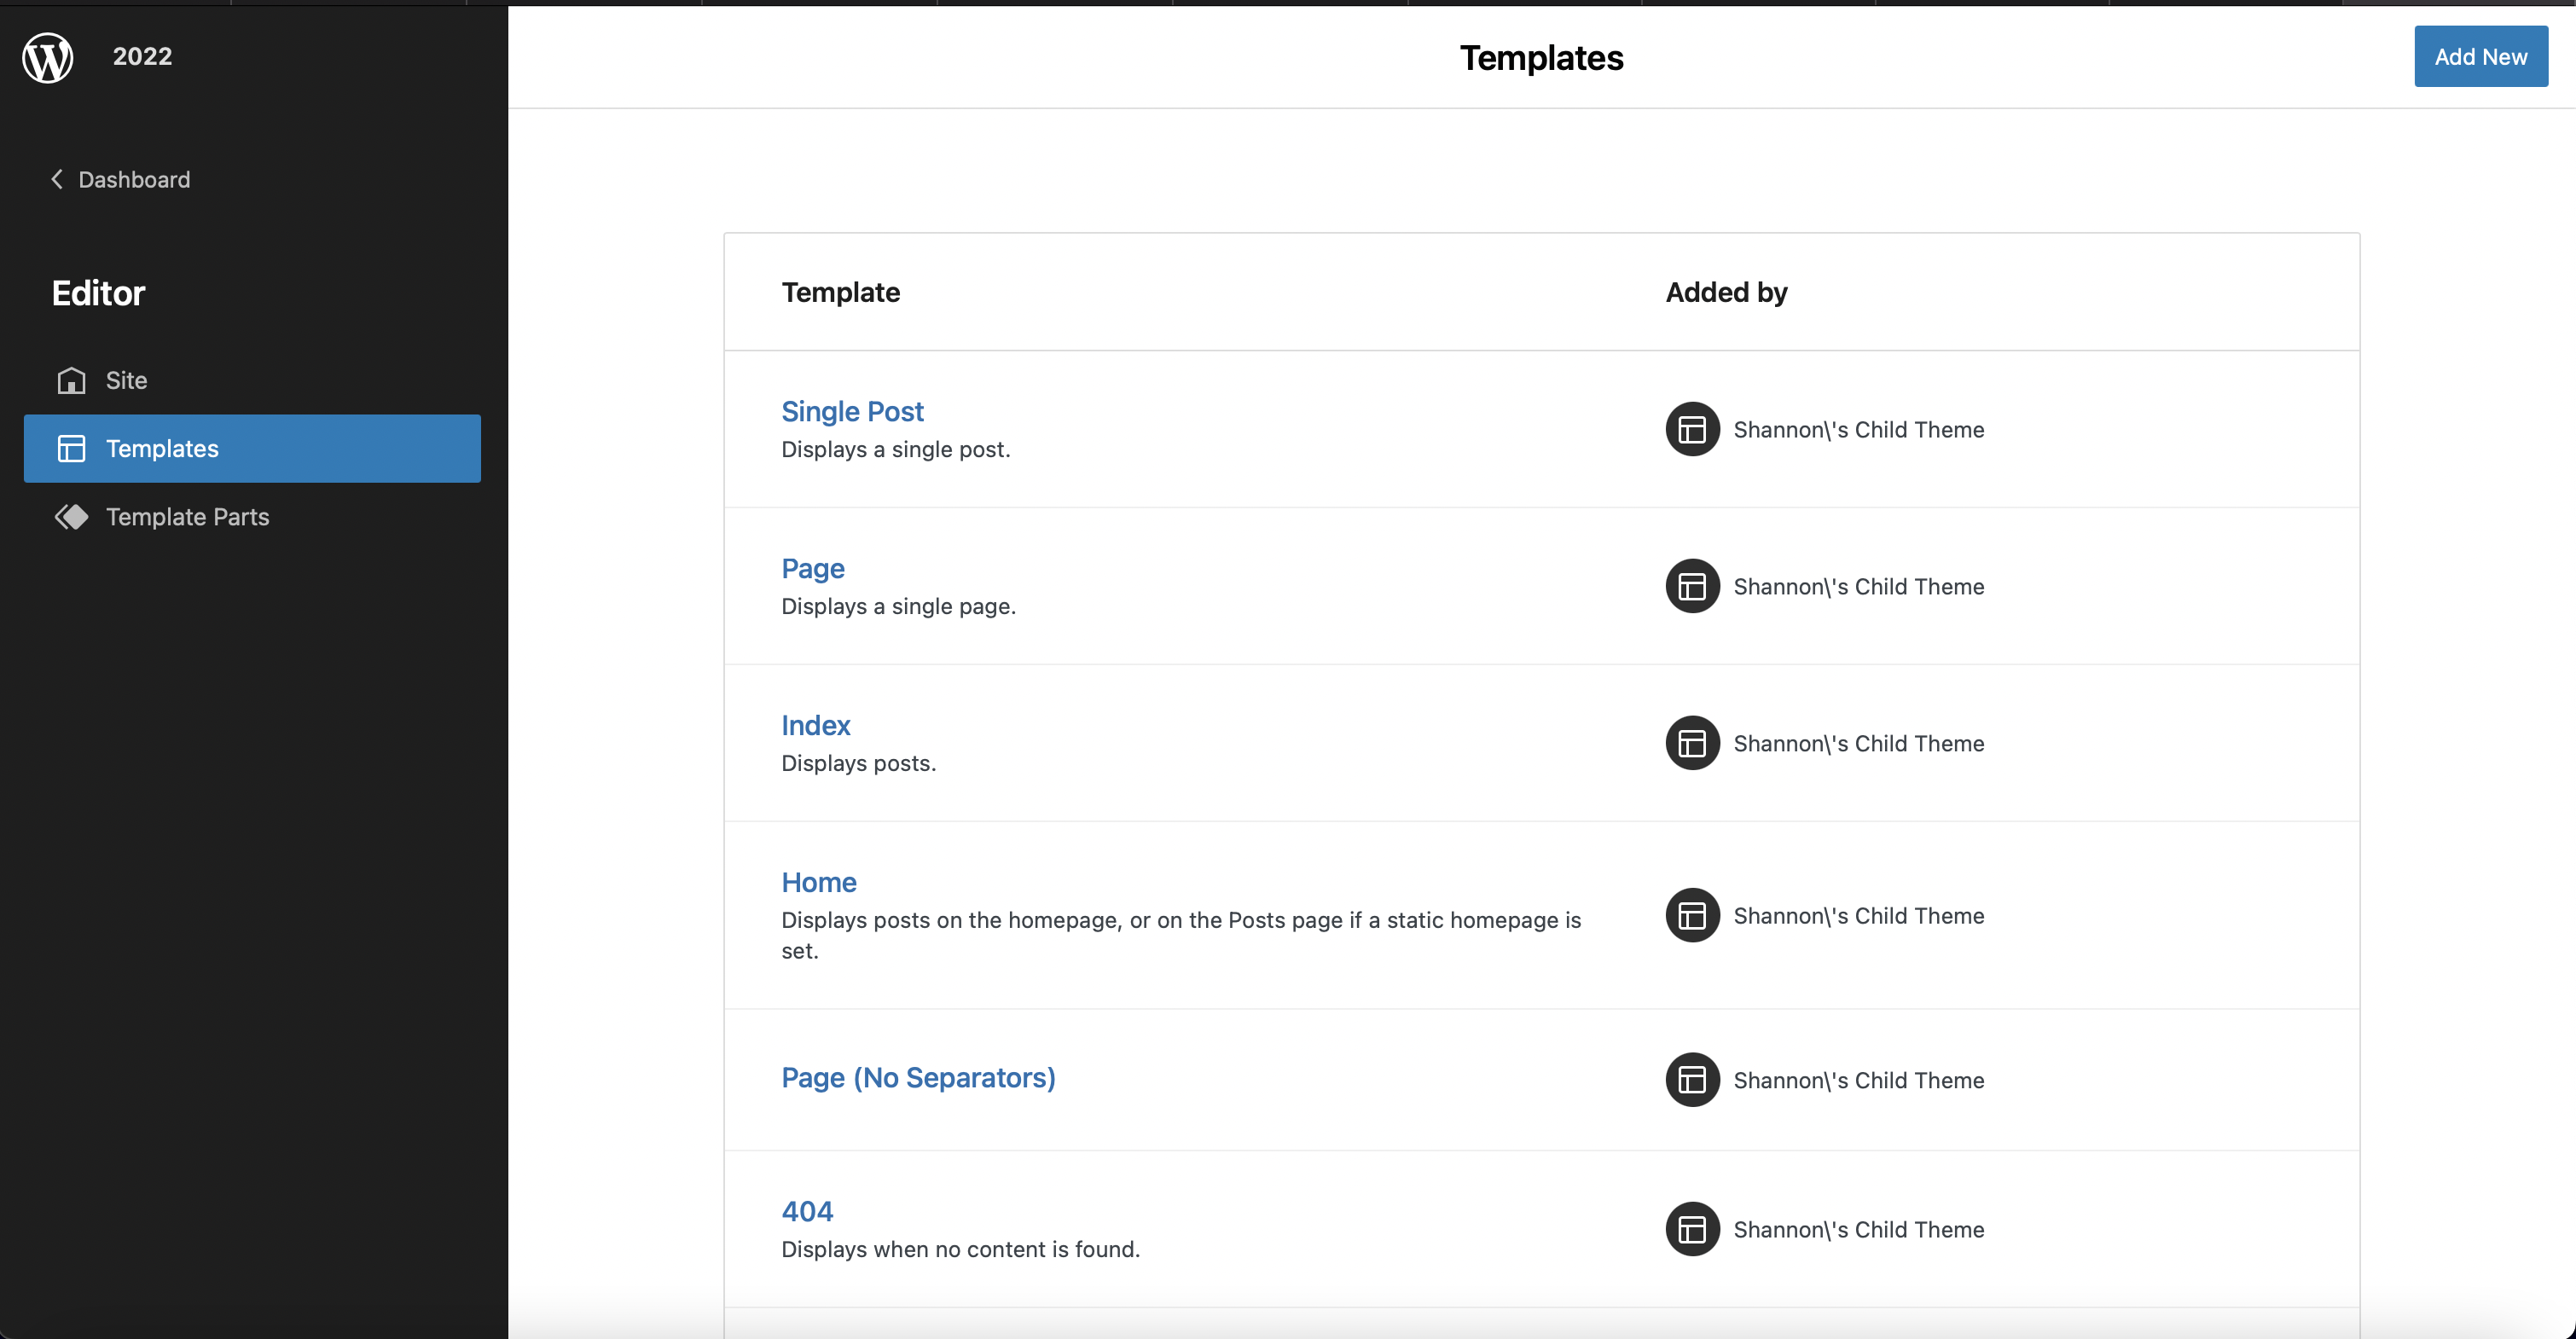The image size is (2576, 1339).
Task: Click the Template Parts diamond icon
Action: click(x=71, y=517)
